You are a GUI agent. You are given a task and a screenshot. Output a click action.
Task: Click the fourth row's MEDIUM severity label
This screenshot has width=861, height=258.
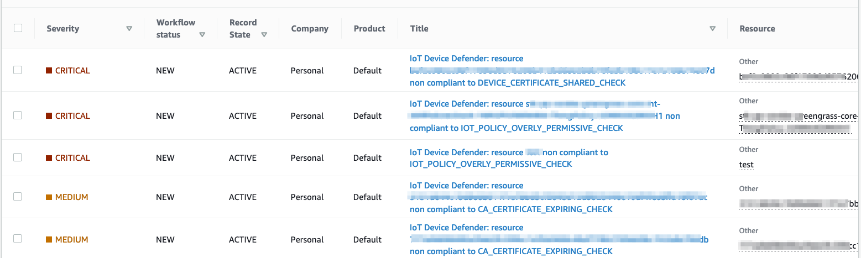coord(67,197)
